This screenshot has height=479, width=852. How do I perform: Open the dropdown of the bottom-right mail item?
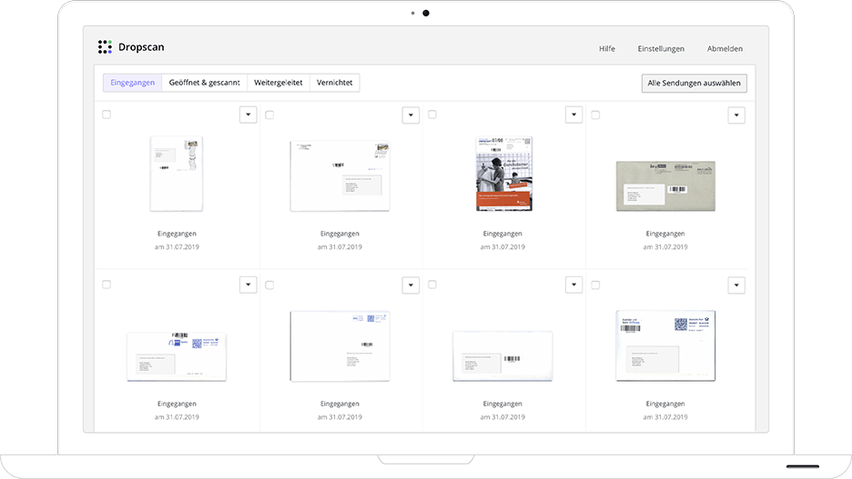pos(736,285)
